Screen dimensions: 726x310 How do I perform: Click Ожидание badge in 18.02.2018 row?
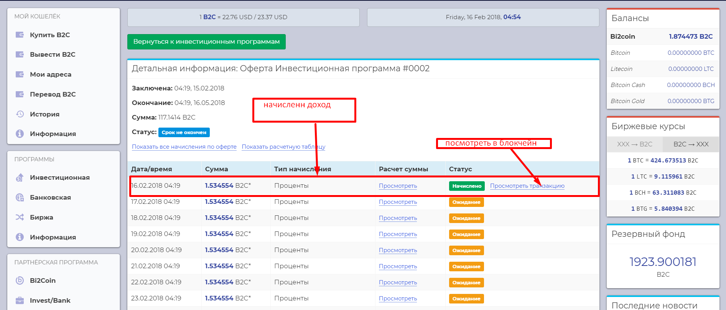pos(466,218)
